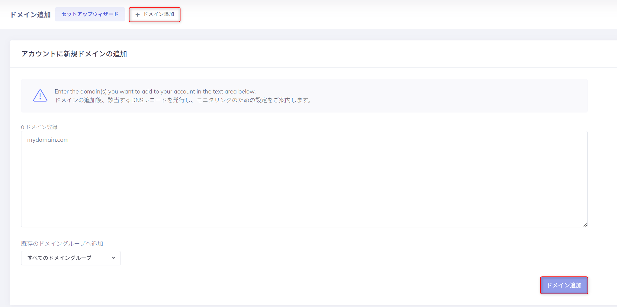The image size is (617, 307).
Task: Click the highlighted ドメイン追加 button in the header
Action: pyautogui.click(x=155, y=14)
